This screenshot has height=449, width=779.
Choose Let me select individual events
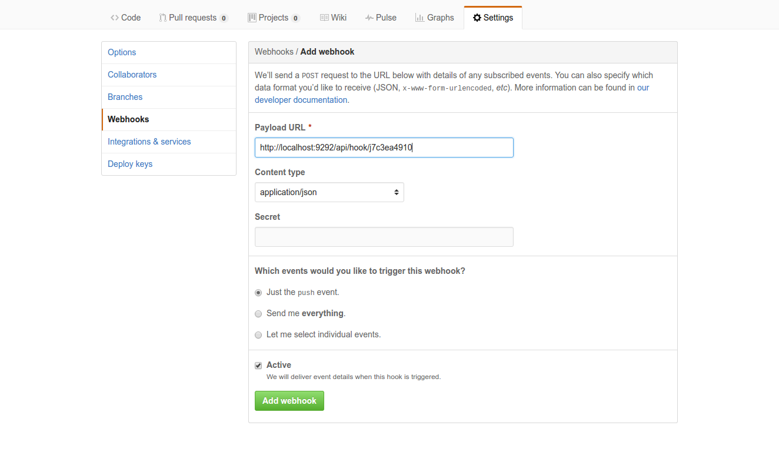[258, 335]
